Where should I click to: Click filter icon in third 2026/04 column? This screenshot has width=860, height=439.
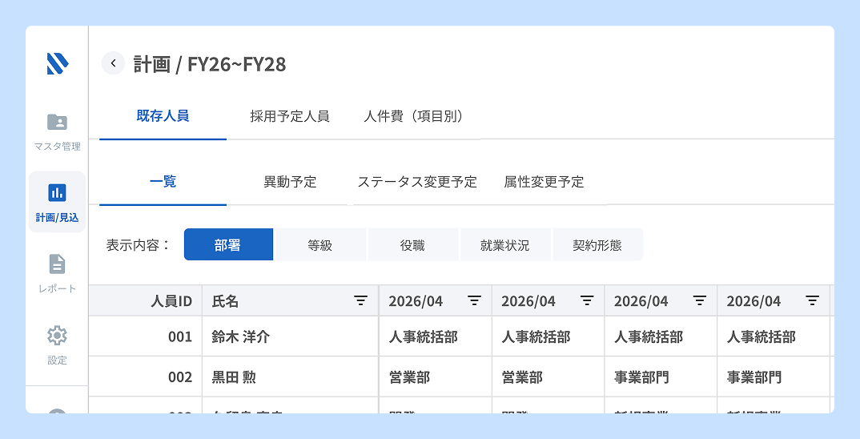pyautogui.click(x=700, y=300)
